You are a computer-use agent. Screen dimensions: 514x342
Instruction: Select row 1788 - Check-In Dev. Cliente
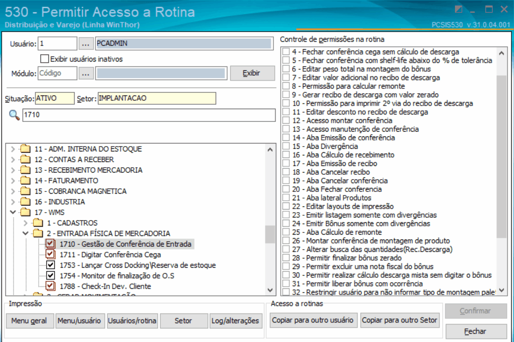point(105,286)
